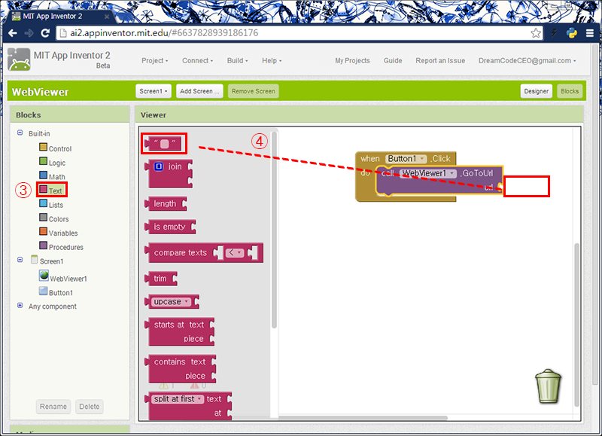Reload the page with refresh icon
This screenshot has height=436, width=602.
click(45, 33)
